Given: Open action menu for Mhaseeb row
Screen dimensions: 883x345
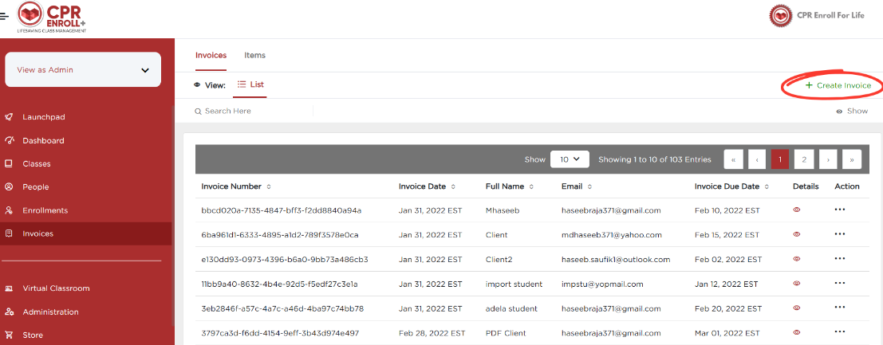Looking at the screenshot, I should (x=840, y=209).
